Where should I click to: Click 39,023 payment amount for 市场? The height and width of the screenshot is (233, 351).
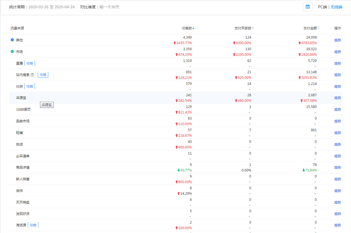[x=311, y=49]
